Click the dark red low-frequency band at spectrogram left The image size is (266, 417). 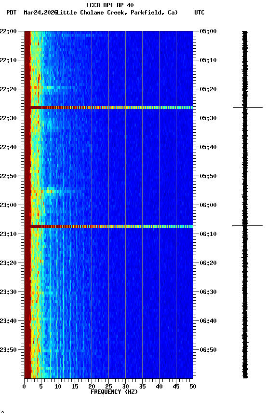point(27,205)
